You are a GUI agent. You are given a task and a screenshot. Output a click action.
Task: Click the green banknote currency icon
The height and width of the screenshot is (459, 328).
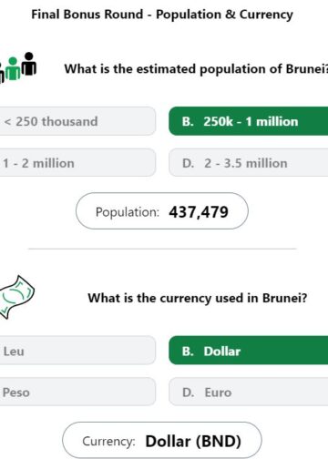coord(17,297)
